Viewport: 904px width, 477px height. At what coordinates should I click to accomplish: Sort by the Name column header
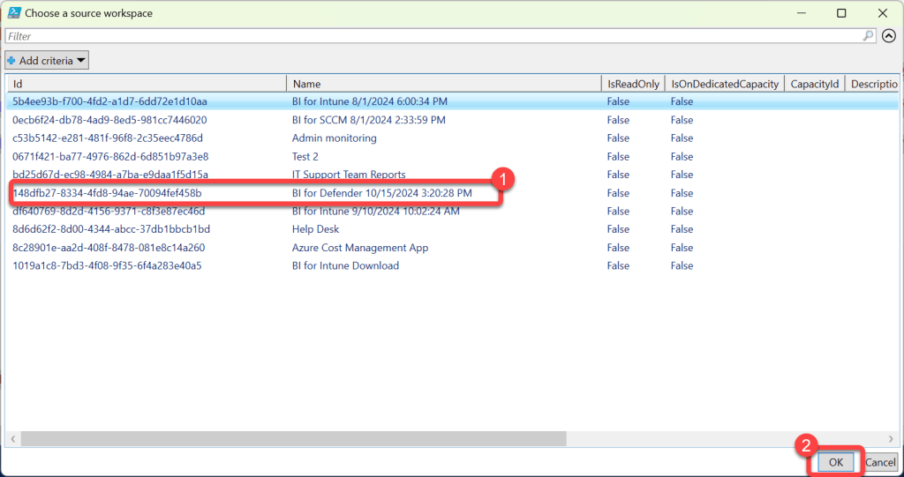pyautogui.click(x=443, y=84)
